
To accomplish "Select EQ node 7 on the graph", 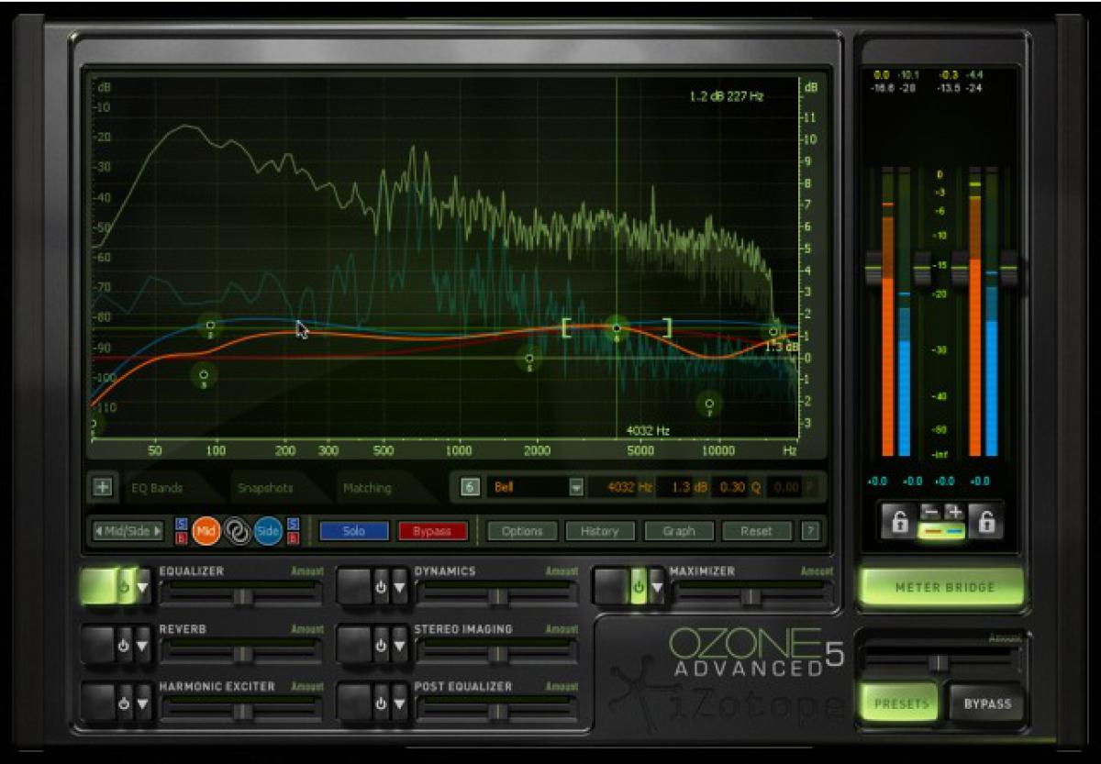I will (x=708, y=403).
